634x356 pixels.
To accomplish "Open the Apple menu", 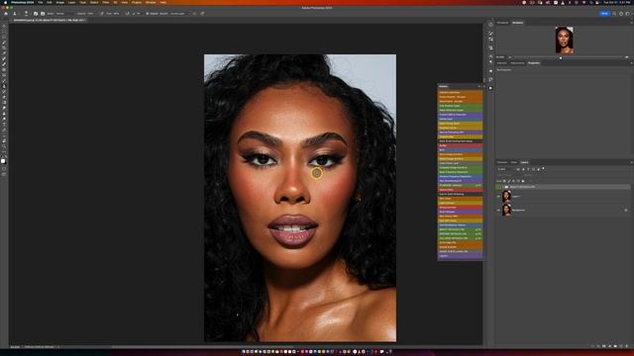I will coord(6,2).
